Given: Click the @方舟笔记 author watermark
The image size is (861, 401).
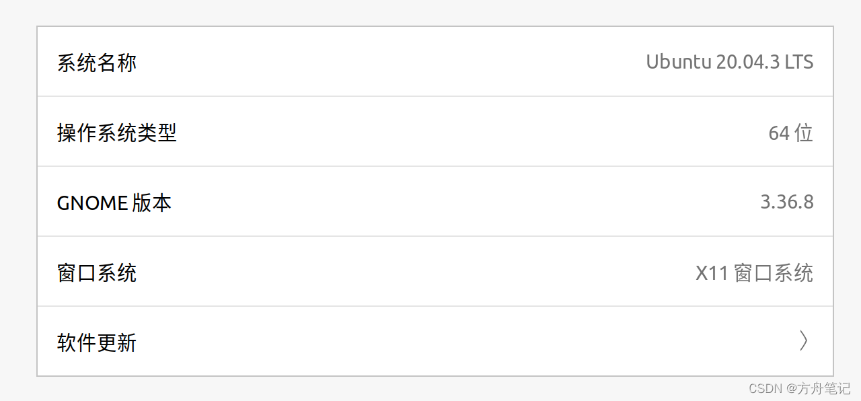Looking at the screenshot, I should tap(819, 389).
